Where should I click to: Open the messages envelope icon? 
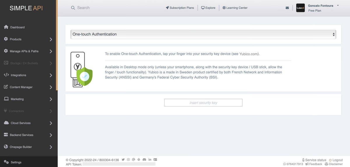point(287,8)
